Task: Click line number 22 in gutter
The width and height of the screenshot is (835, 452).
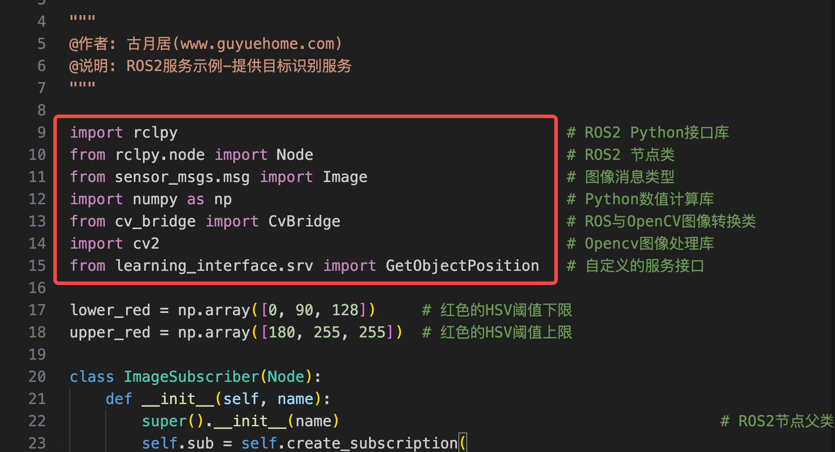Action: [x=37, y=421]
